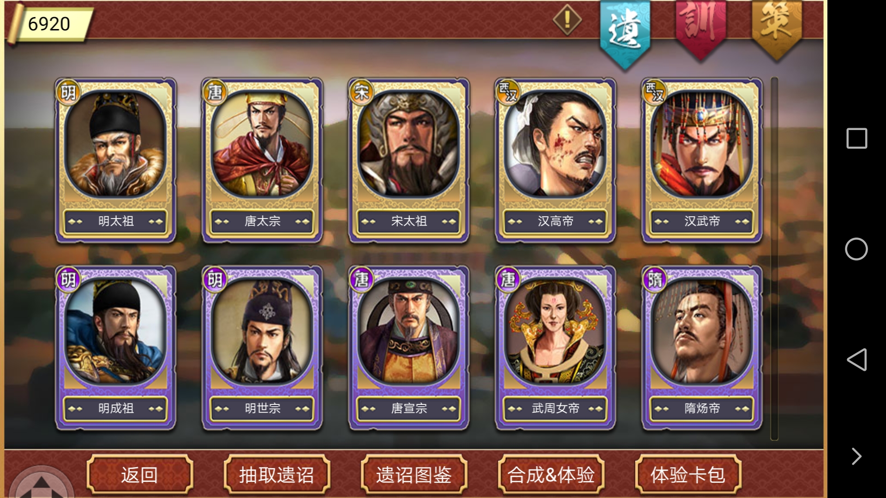Open the 体验卡包 card pack button
The height and width of the screenshot is (498, 886).
[688, 474]
